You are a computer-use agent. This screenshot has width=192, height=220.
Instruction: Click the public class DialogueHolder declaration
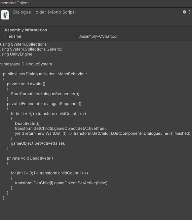45,74
